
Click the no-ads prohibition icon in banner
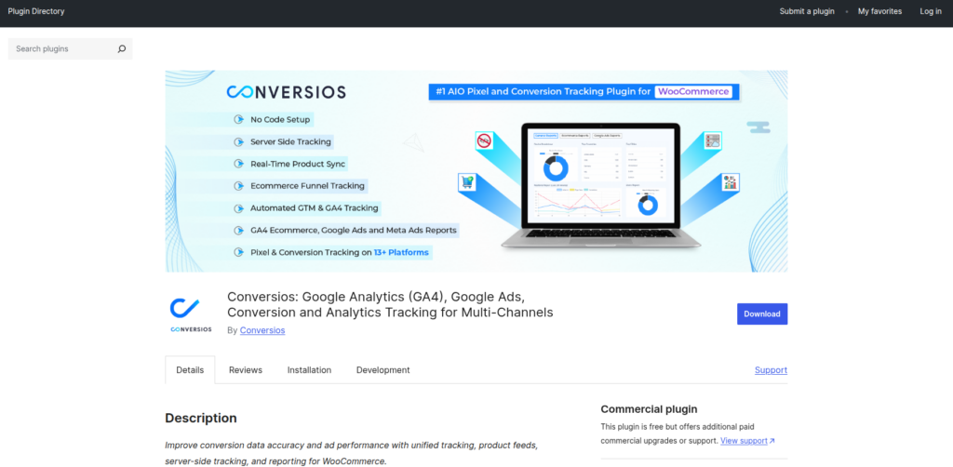click(484, 140)
